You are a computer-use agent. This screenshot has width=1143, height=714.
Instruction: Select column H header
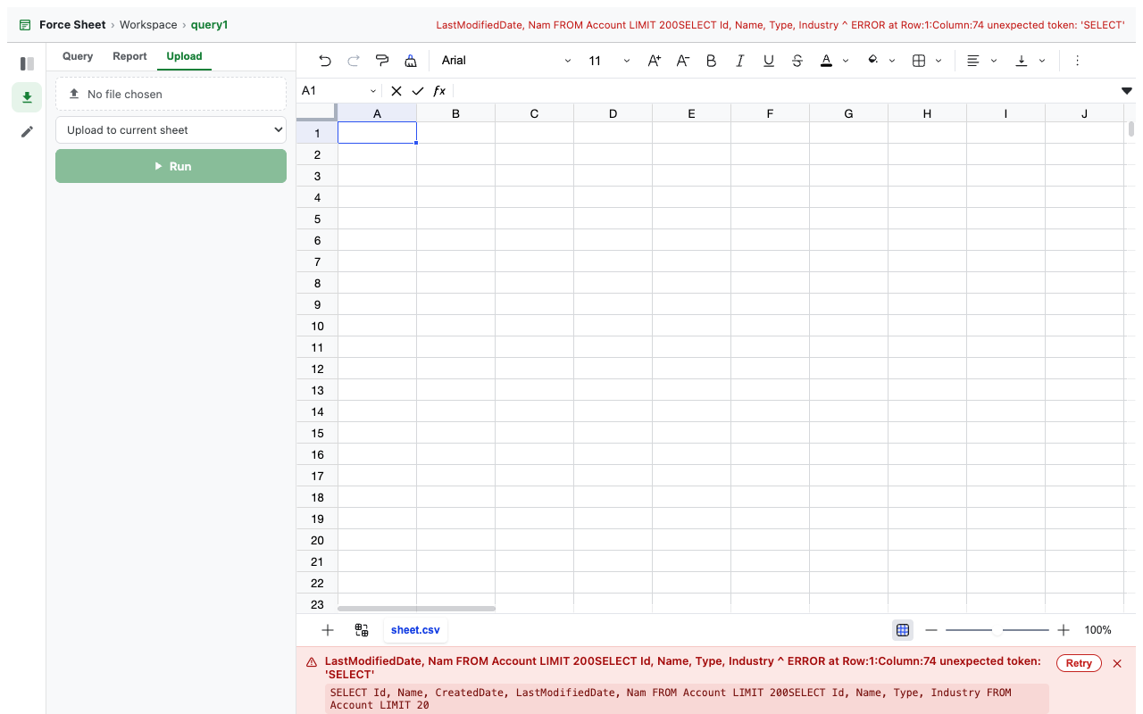tap(927, 113)
